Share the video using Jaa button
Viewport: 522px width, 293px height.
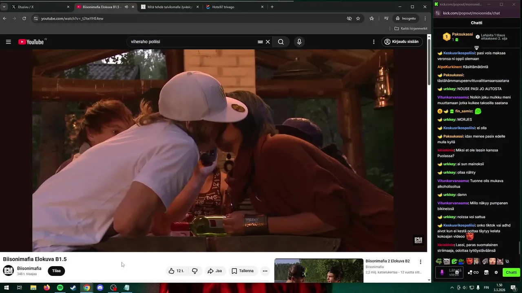[215, 271]
